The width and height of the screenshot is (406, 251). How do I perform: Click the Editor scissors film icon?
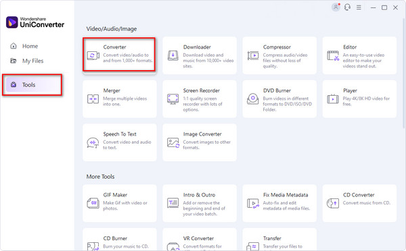click(333, 55)
